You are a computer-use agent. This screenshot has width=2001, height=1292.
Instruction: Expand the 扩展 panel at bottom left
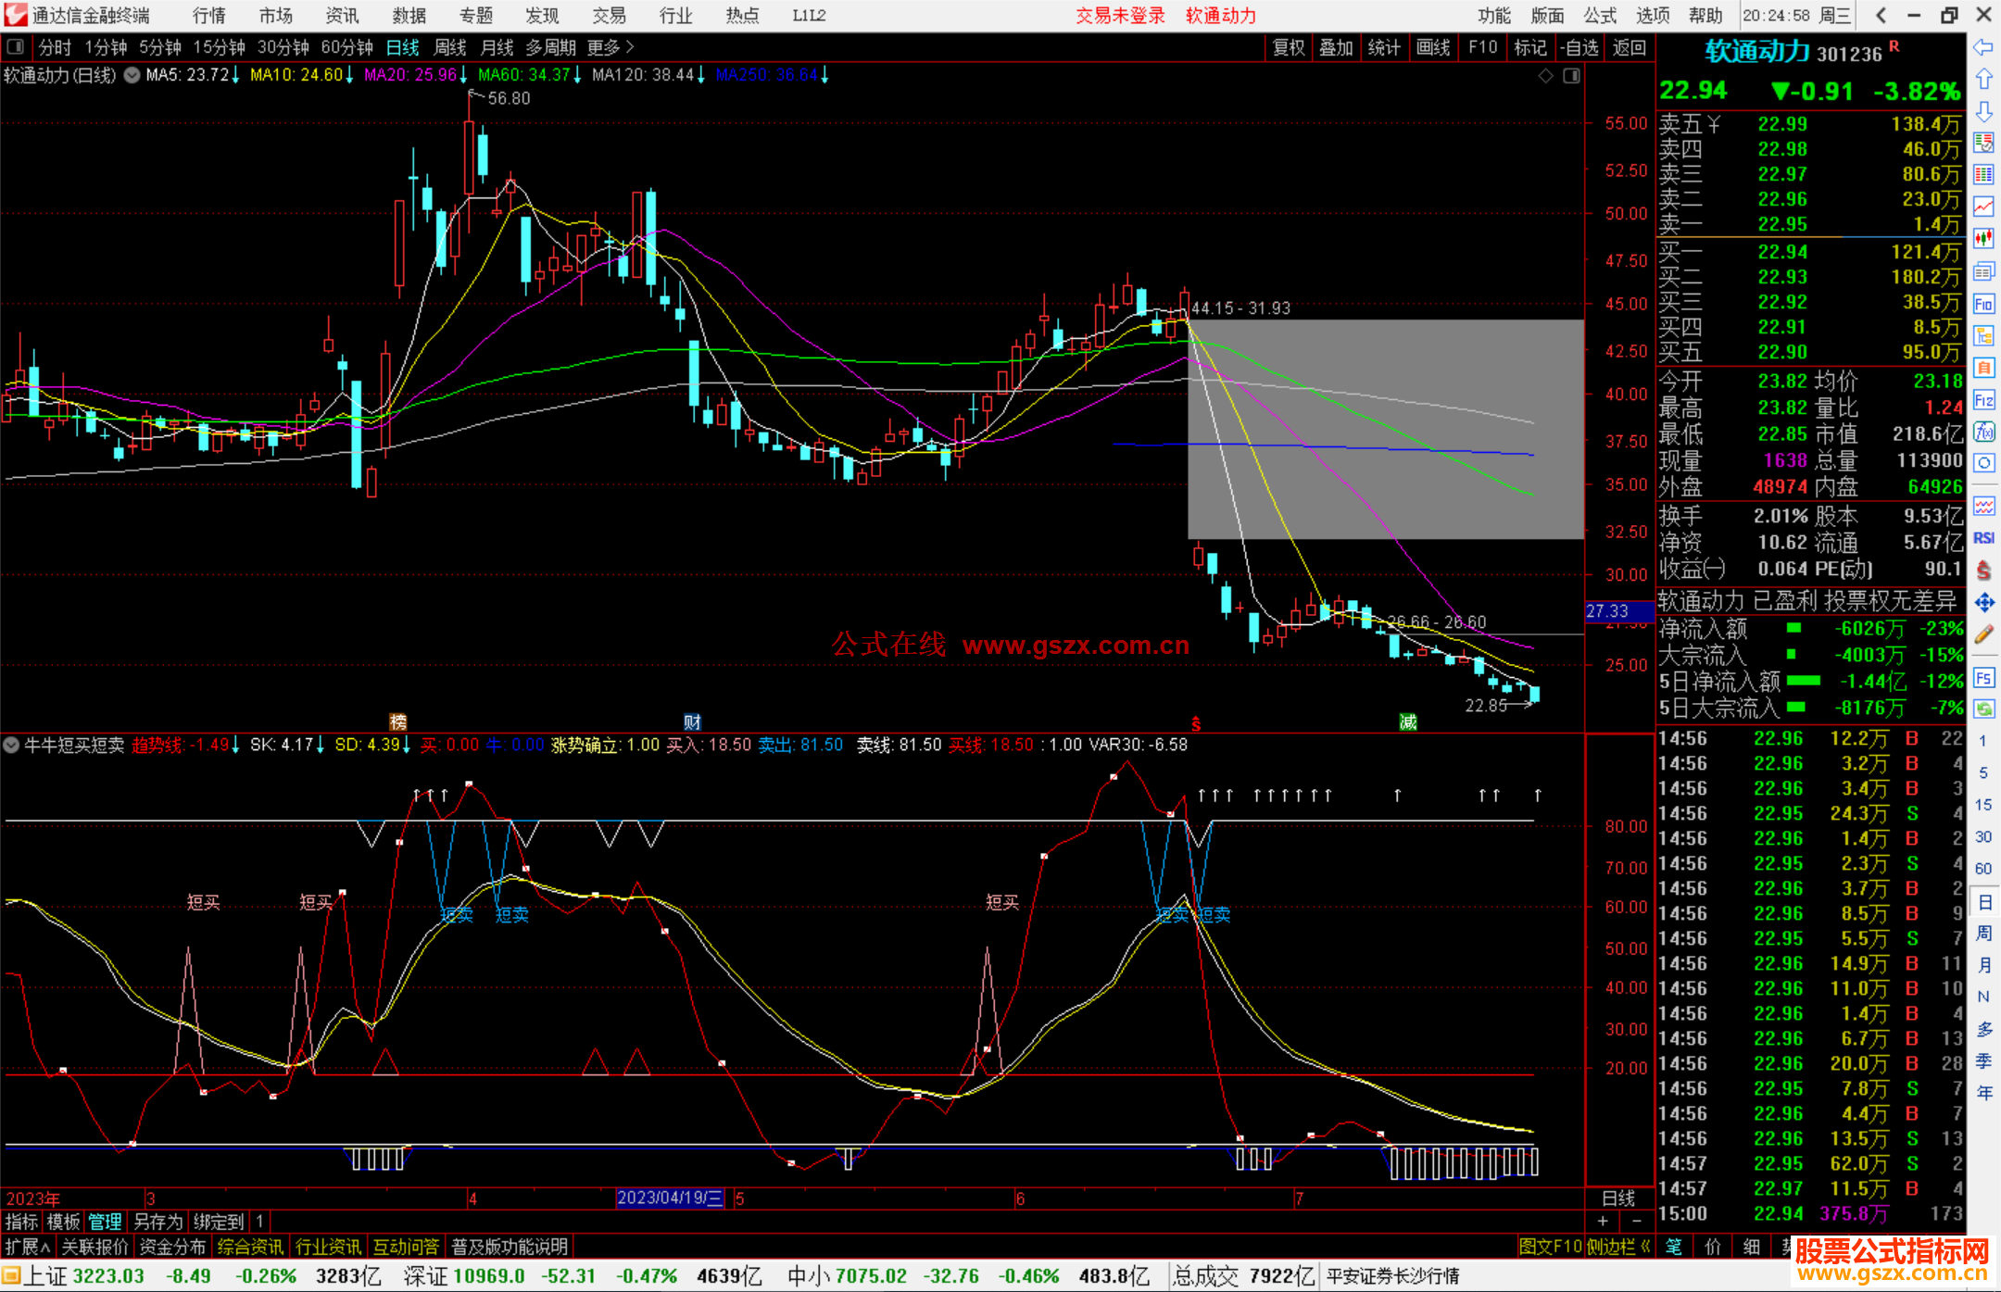(x=28, y=1247)
